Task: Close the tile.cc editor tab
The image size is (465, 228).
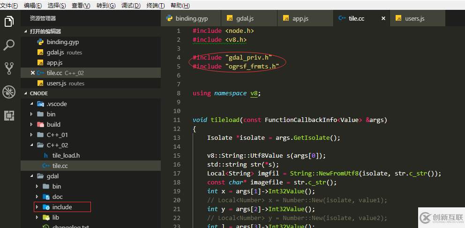Action: pyautogui.click(x=383, y=18)
